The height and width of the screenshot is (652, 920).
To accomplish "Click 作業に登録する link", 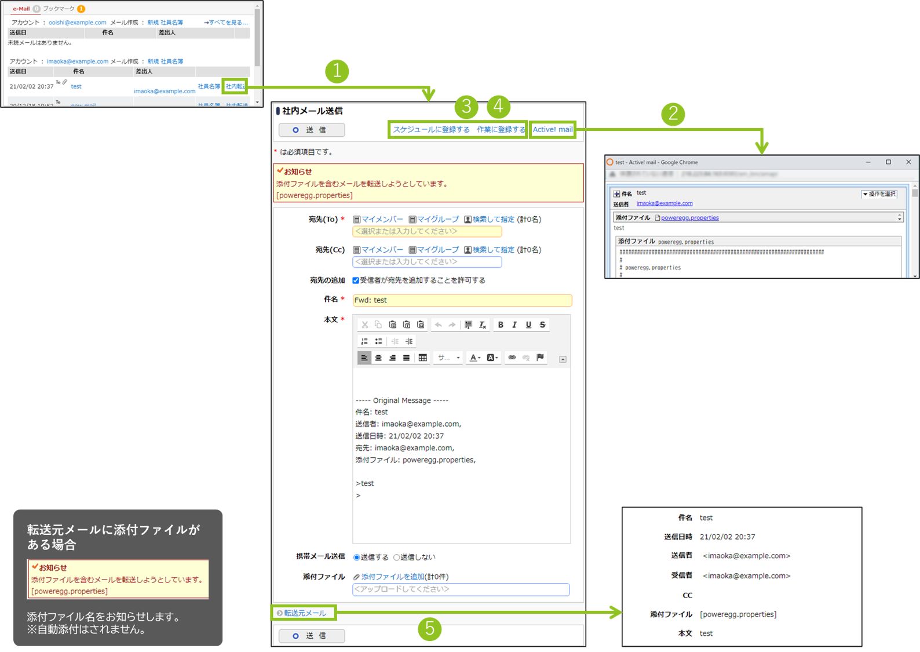I will tap(501, 130).
